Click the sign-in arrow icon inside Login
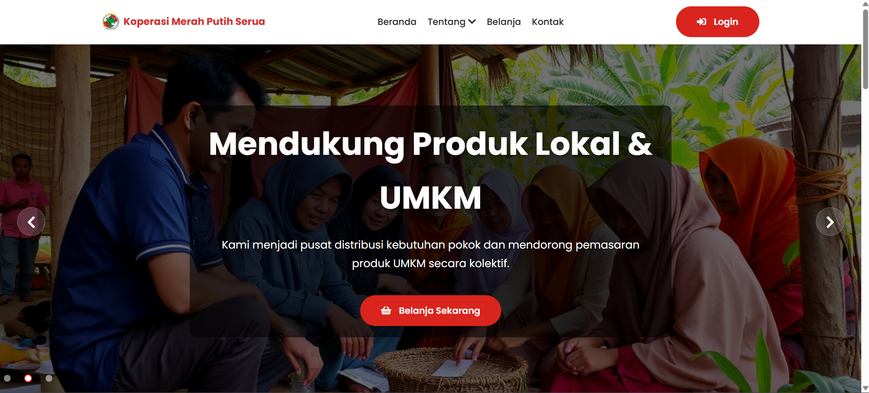This screenshot has height=393, width=869. 701,22
